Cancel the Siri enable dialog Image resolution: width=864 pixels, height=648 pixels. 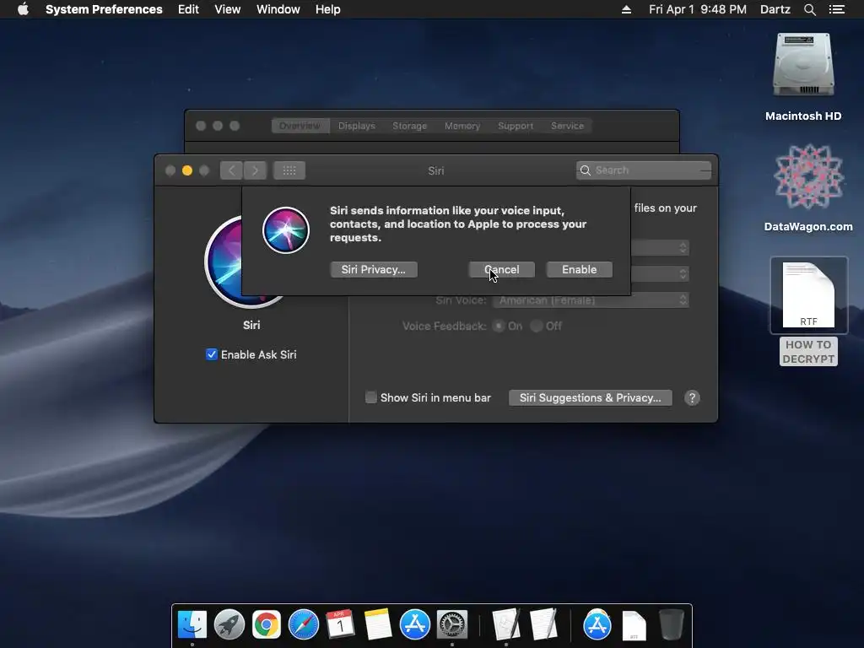point(501,269)
